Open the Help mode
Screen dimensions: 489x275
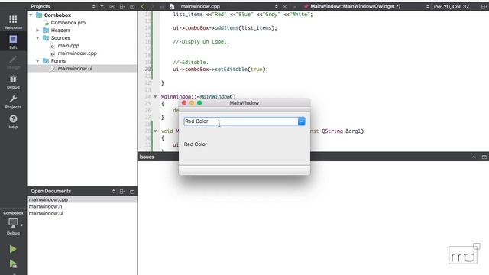13,121
